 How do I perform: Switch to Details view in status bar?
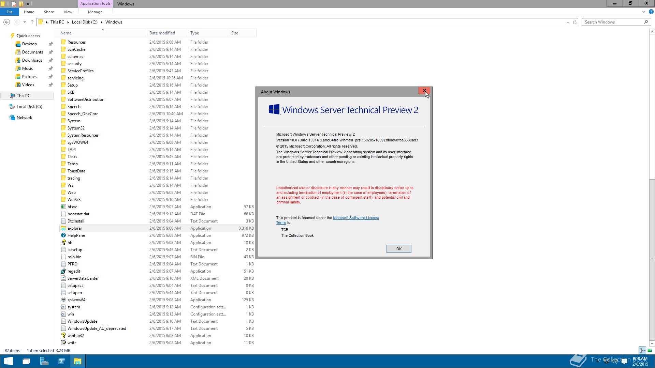(642, 350)
